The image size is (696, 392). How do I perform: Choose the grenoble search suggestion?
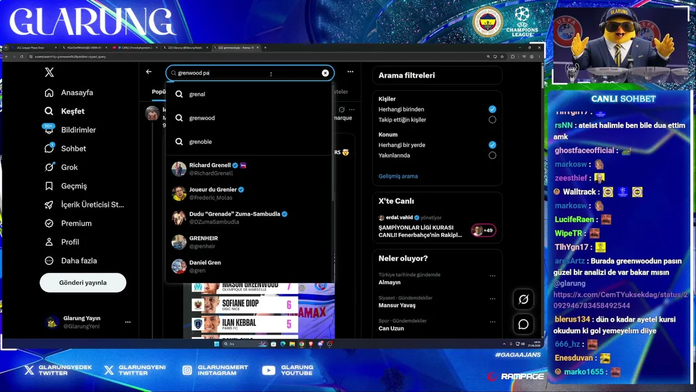(x=249, y=142)
